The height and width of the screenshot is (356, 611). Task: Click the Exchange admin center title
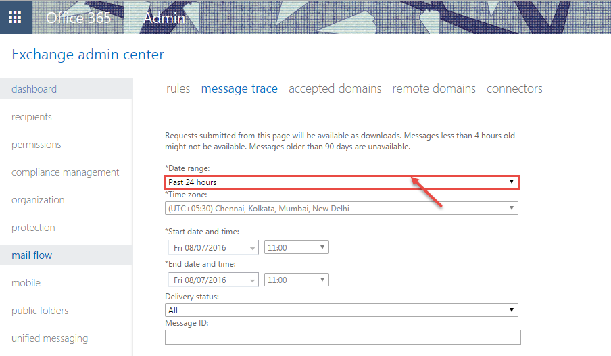click(88, 55)
